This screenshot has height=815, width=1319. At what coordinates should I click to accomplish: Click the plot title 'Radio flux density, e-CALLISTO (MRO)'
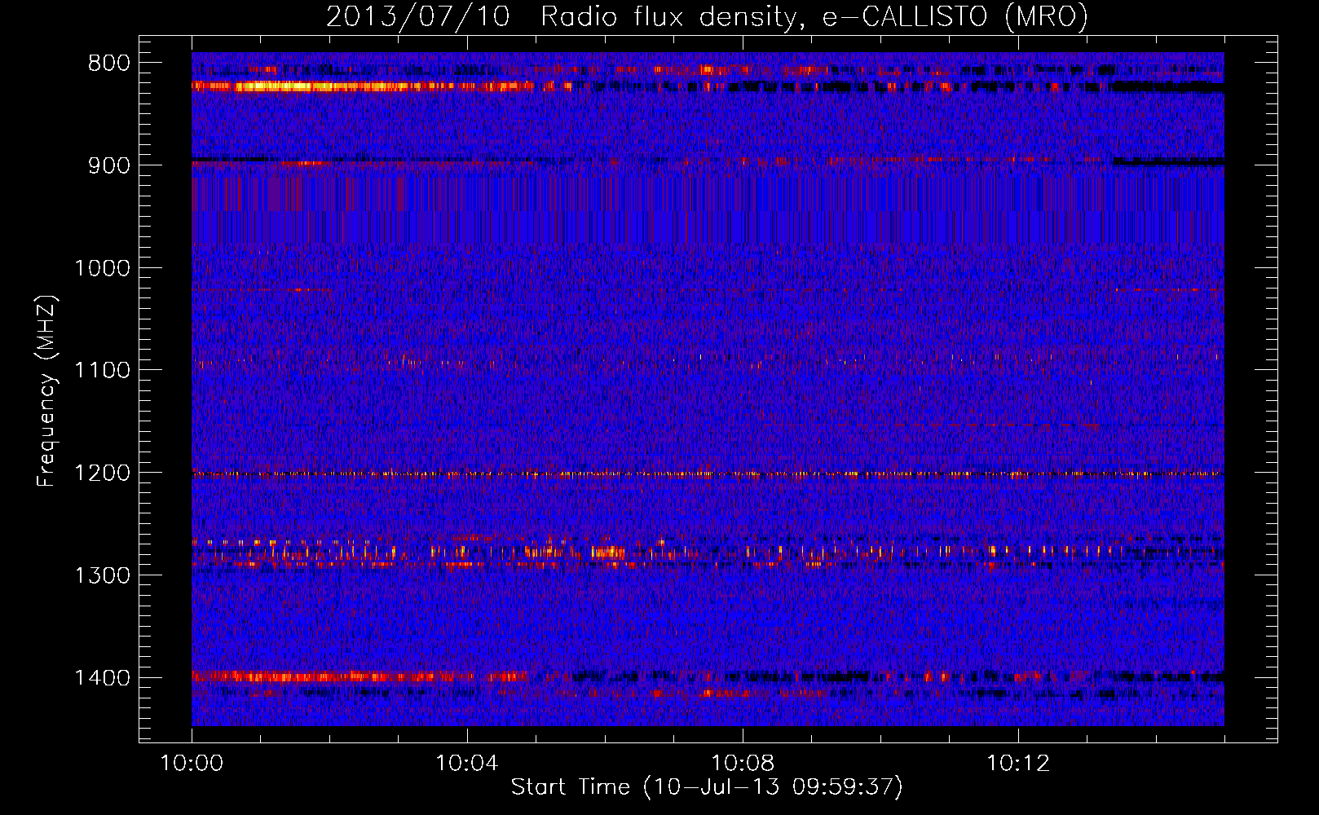tap(814, 16)
